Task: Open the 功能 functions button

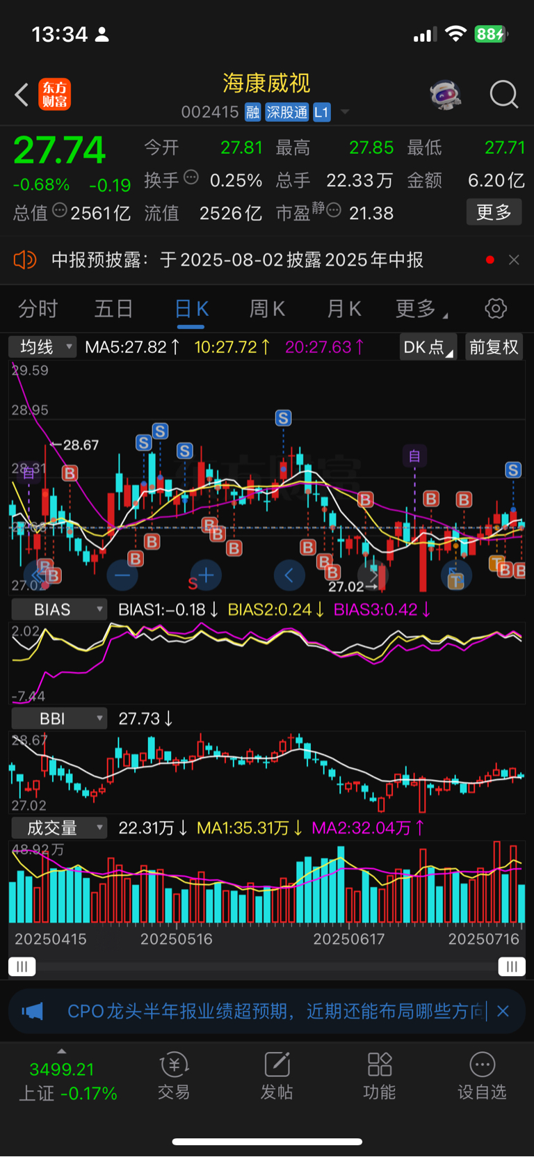Action: pyautogui.click(x=380, y=1076)
